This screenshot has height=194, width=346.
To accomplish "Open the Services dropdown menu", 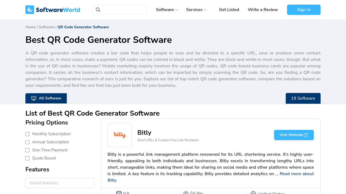I will pos(196,10).
